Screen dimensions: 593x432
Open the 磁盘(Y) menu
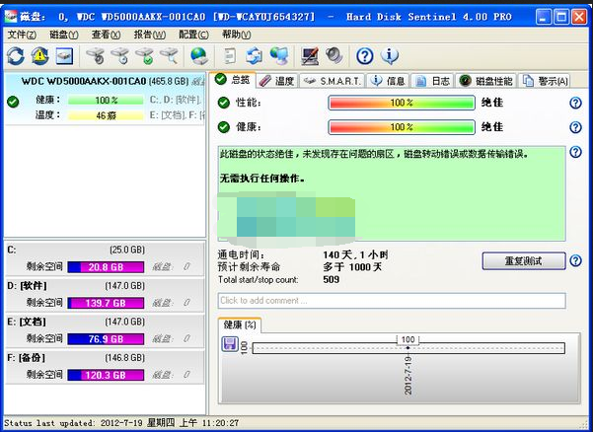pos(64,35)
